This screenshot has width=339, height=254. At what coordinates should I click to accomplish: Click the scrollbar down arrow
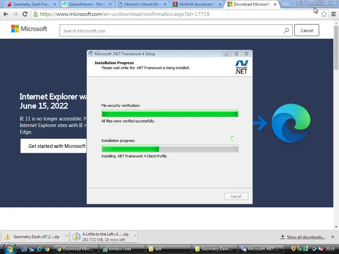pos(336,227)
